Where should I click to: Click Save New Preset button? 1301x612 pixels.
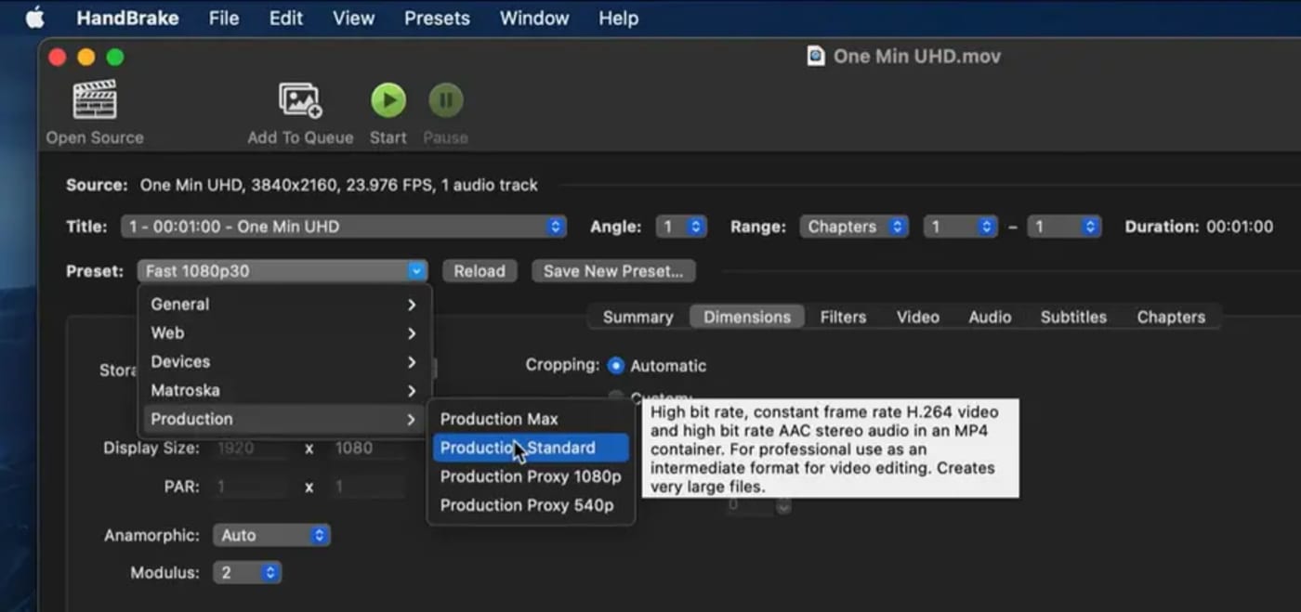pyautogui.click(x=613, y=270)
